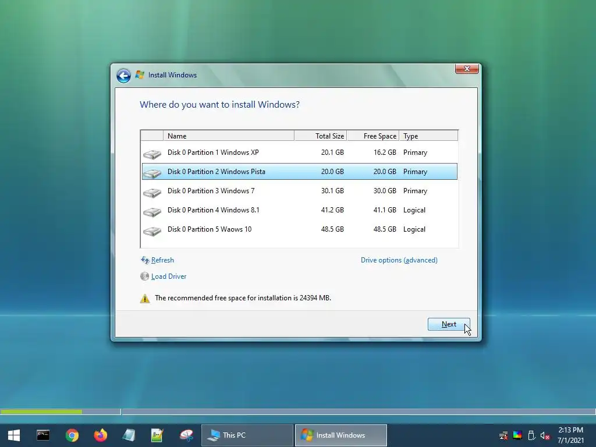Click the Primary type cell for Partition 3
The width and height of the screenshot is (596, 447).
tap(415, 191)
